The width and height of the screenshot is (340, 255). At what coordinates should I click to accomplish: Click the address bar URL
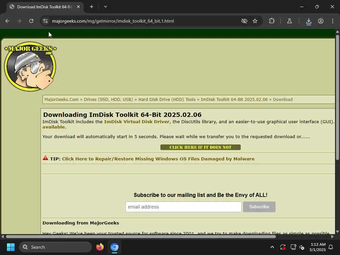(x=113, y=21)
